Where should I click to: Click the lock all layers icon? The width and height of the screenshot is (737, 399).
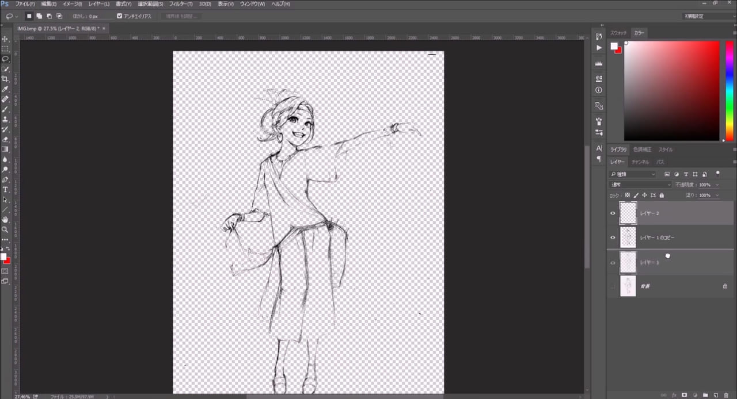pyautogui.click(x=661, y=195)
